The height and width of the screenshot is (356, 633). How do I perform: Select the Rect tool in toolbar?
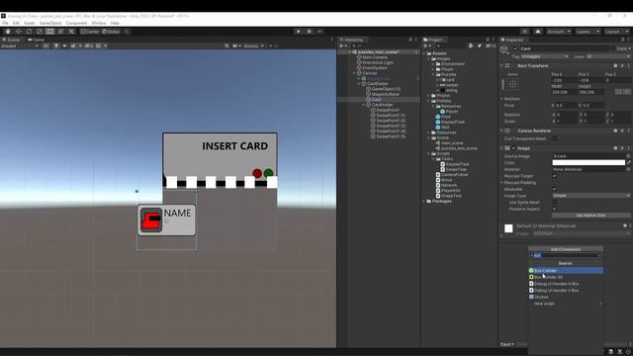tap(49, 32)
